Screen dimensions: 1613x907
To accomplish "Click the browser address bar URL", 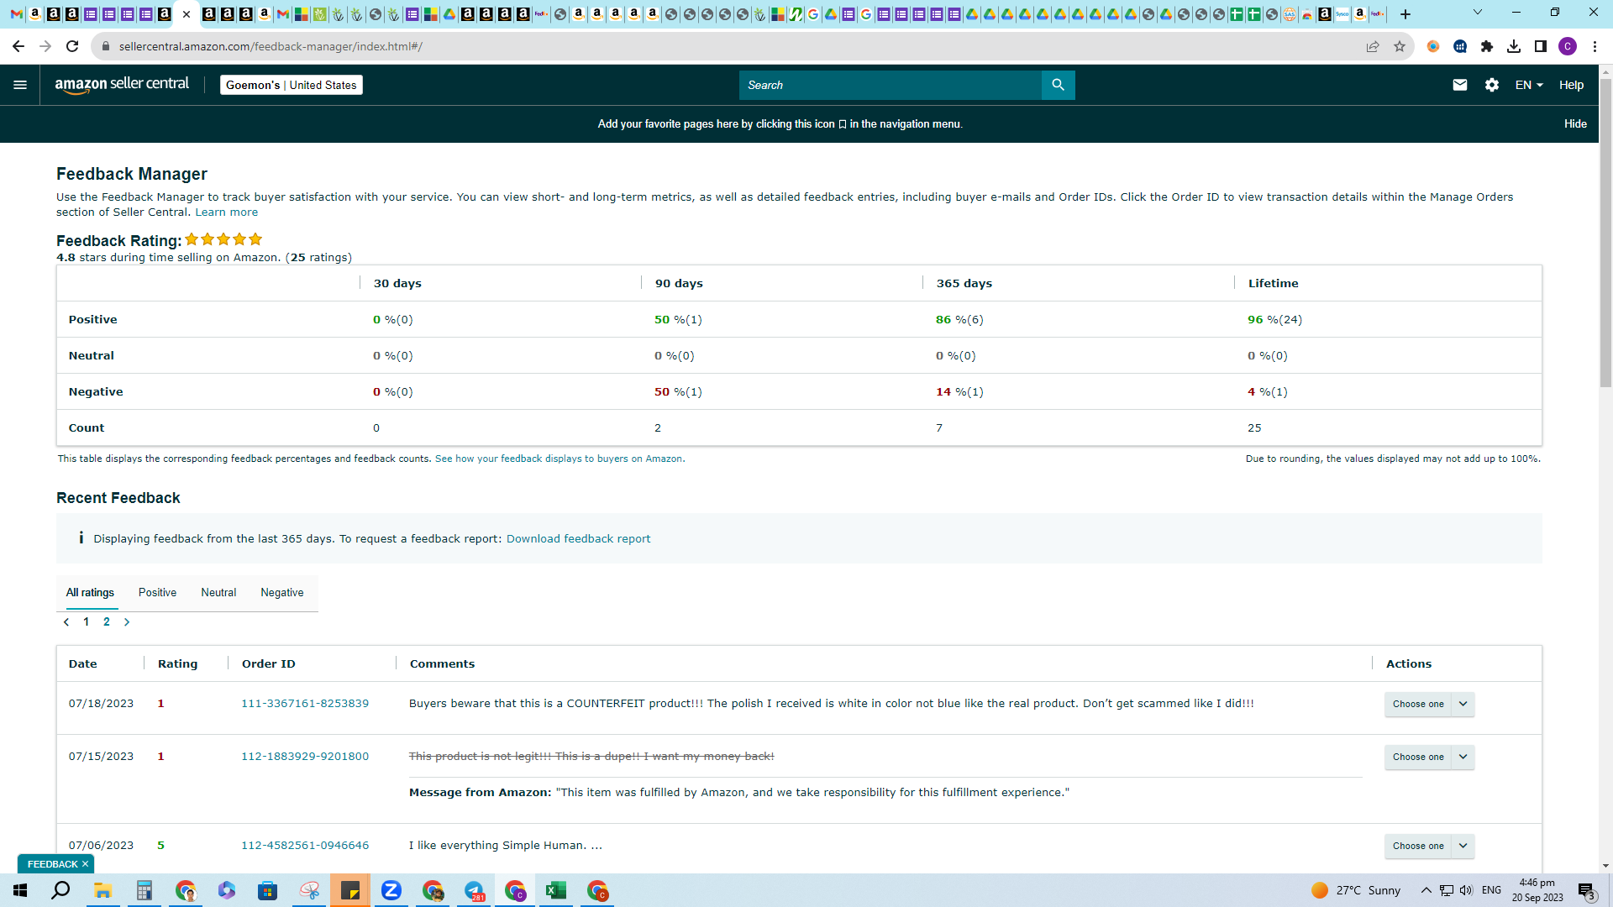I will point(271,46).
